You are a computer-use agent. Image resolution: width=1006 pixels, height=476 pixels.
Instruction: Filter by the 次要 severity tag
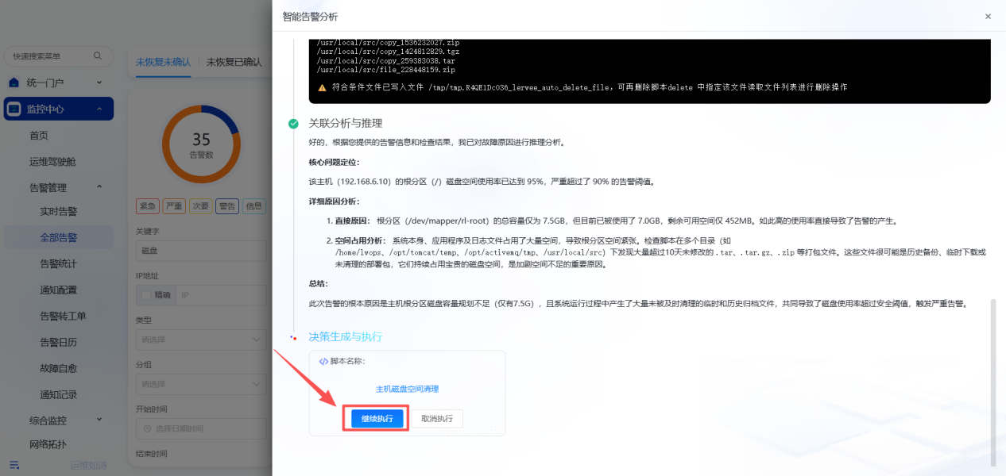(x=200, y=206)
